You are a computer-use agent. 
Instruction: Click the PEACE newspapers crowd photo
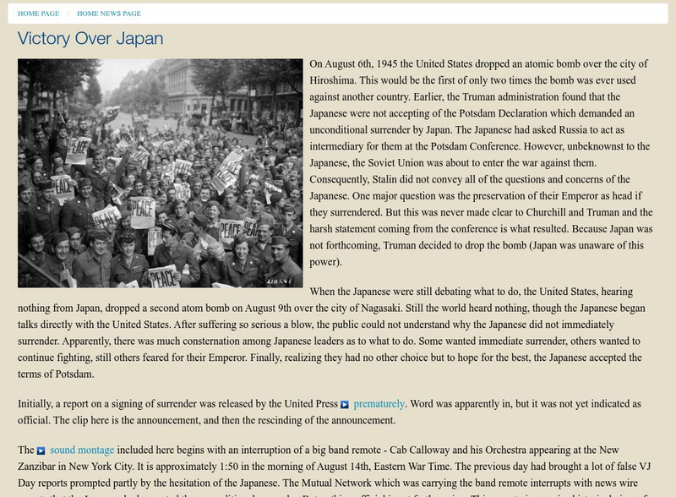161,173
